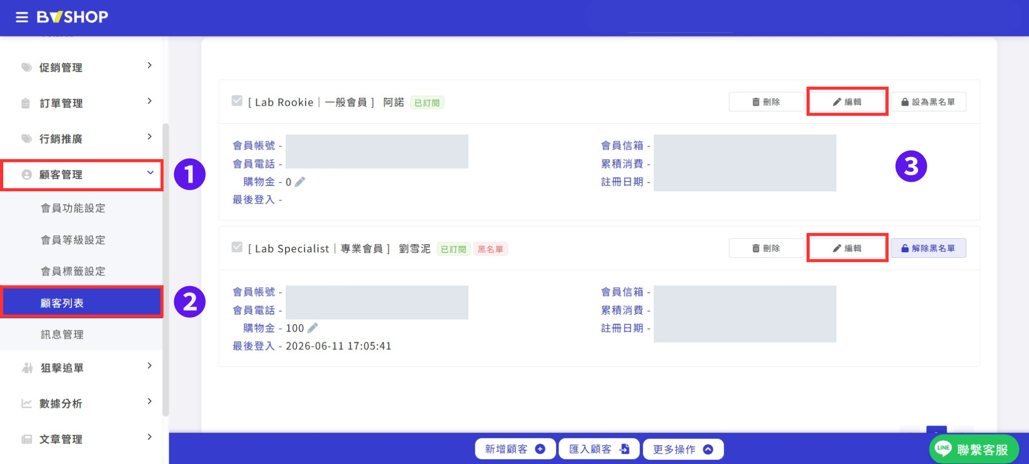The width and height of the screenshot is (1029, 464).
Task: Click the plus icon on 新增顧客
Action: [x=540, y=449]
